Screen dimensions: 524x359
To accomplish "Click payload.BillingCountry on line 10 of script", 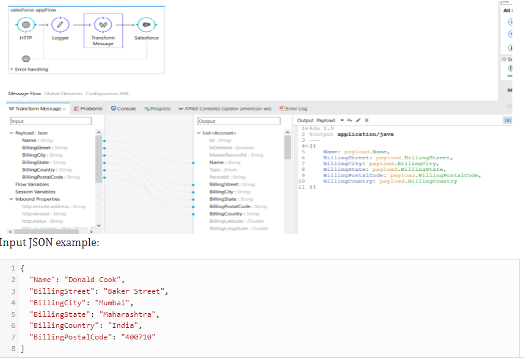I will [x=418, y=181].
